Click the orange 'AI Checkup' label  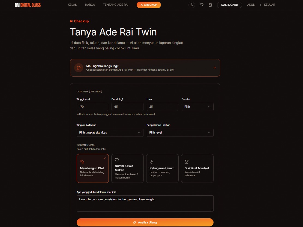pos(79,21)
